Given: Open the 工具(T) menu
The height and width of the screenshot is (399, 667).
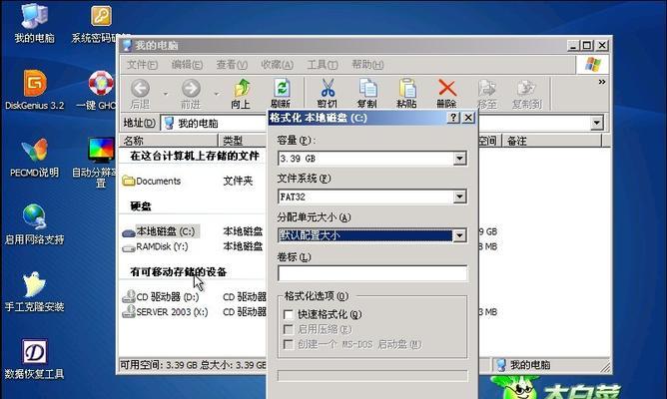Looking at the screenshot, I should pos(323,65).
